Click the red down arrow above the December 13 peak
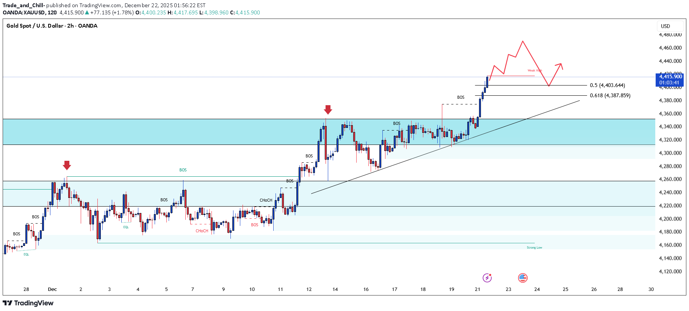689x311 pixels. 328,110
